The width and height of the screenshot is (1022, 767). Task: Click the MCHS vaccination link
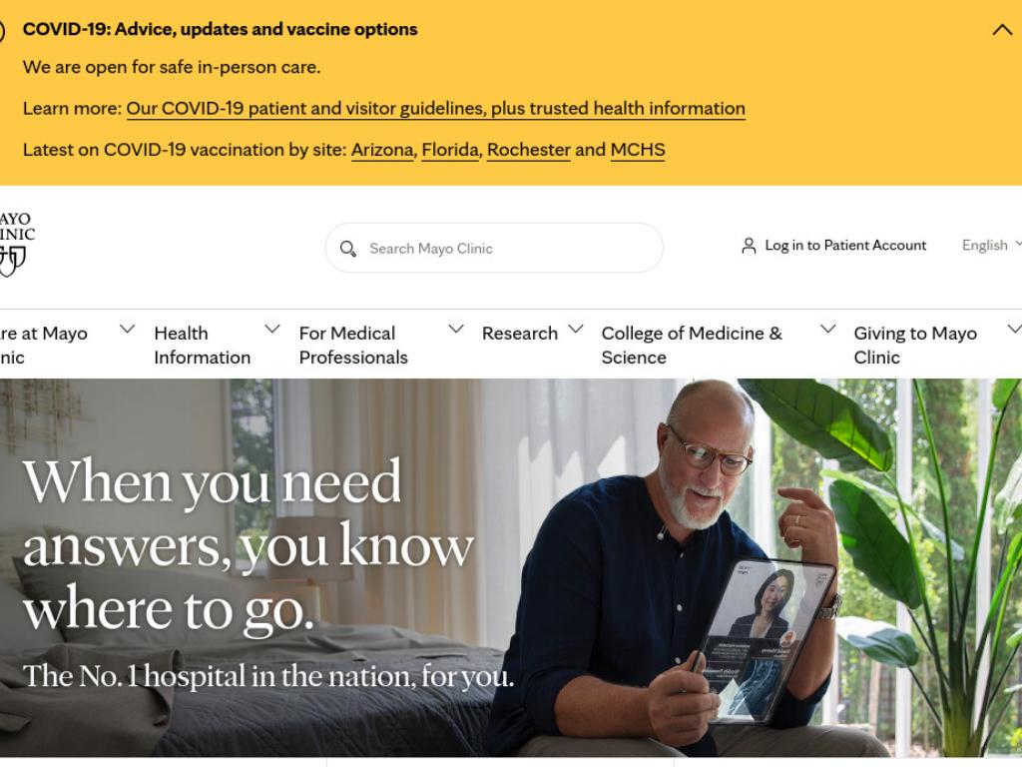coord(638,150)
